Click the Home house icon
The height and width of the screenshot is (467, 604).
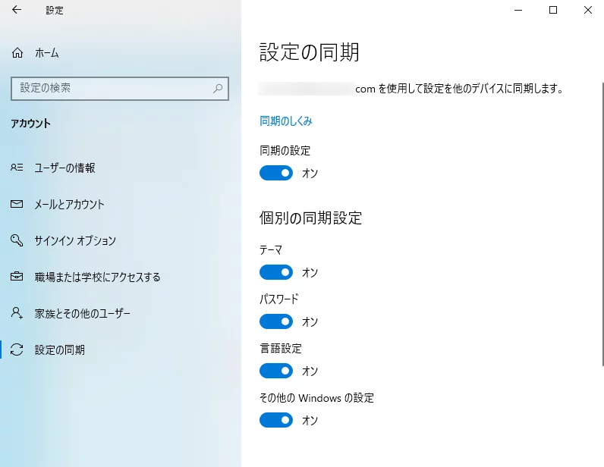[17, 53]
